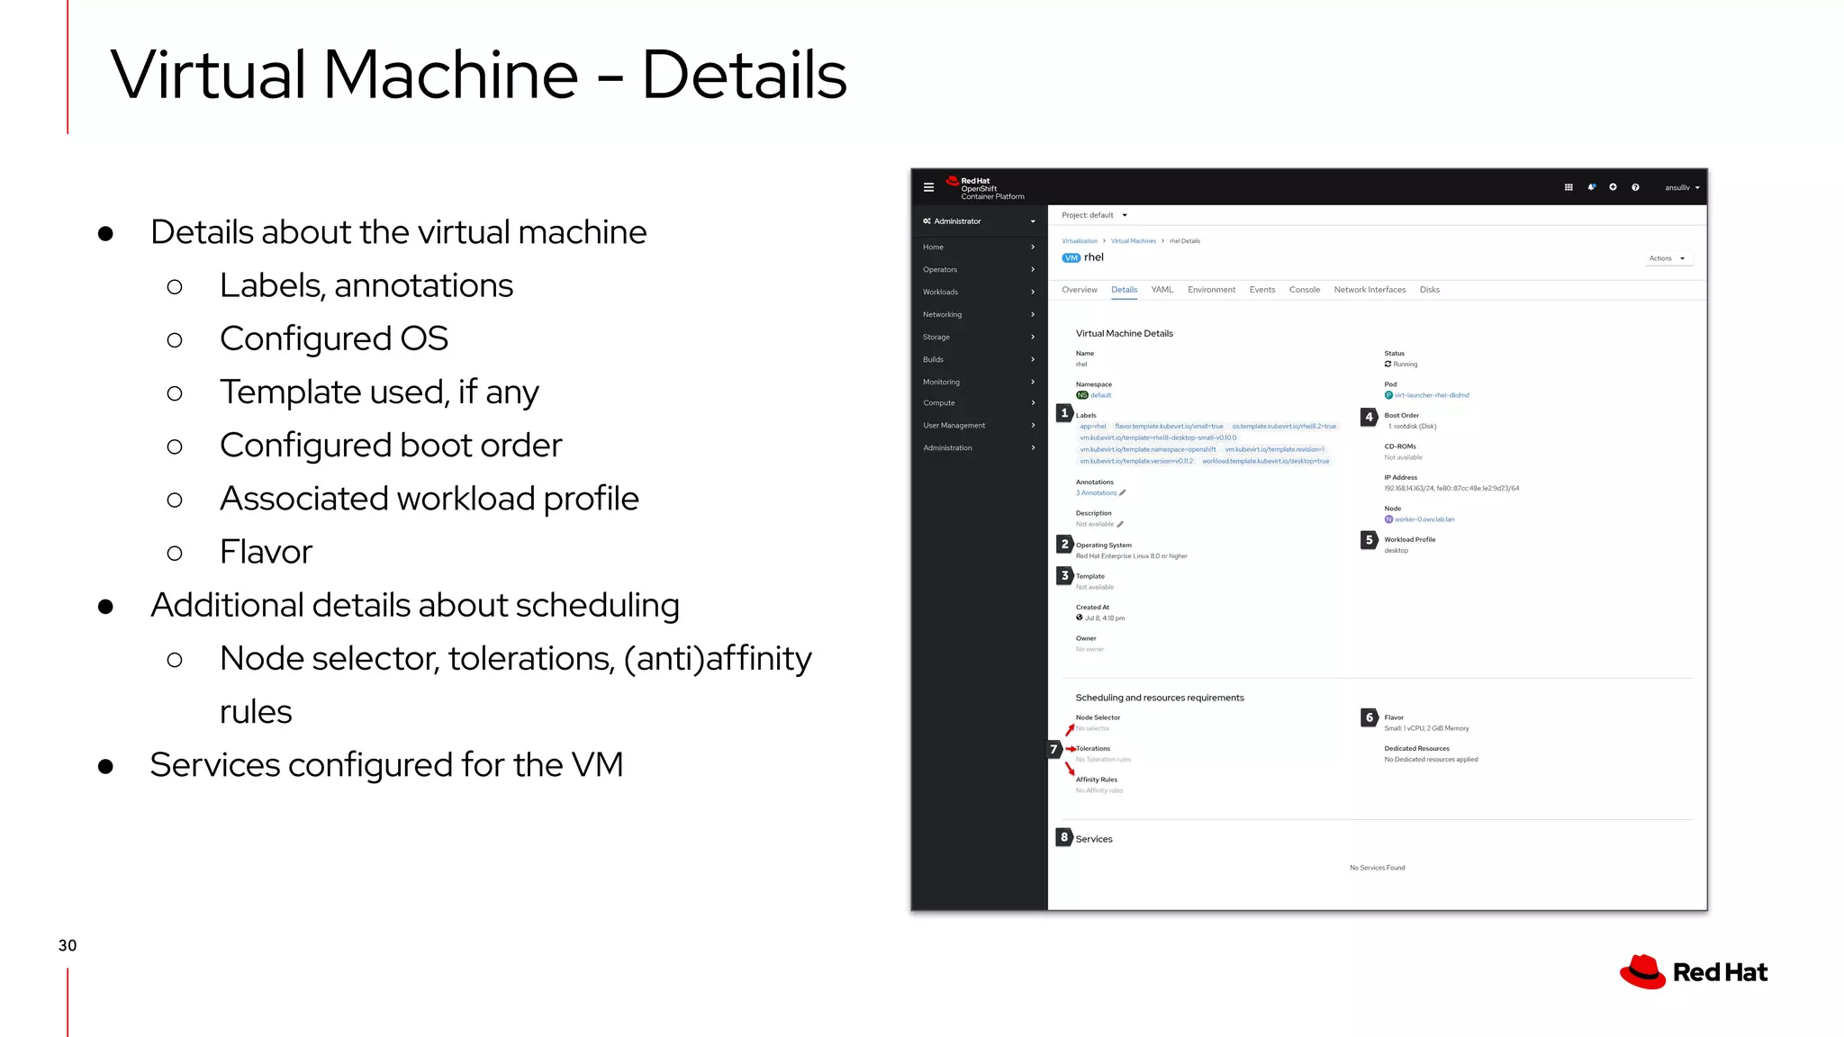Click the P pod badge icon

(1388, 395)
